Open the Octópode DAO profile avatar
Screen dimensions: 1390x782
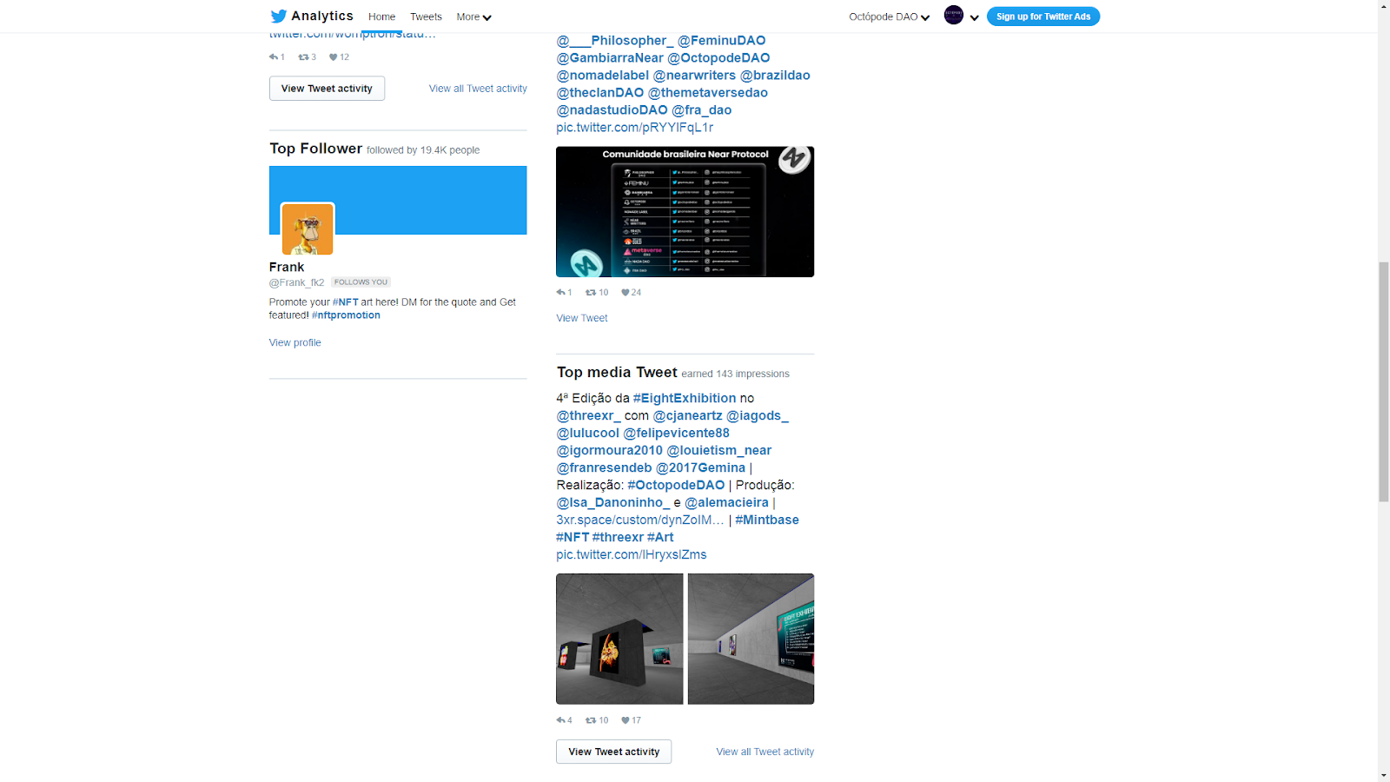click(x=954, y=15)
